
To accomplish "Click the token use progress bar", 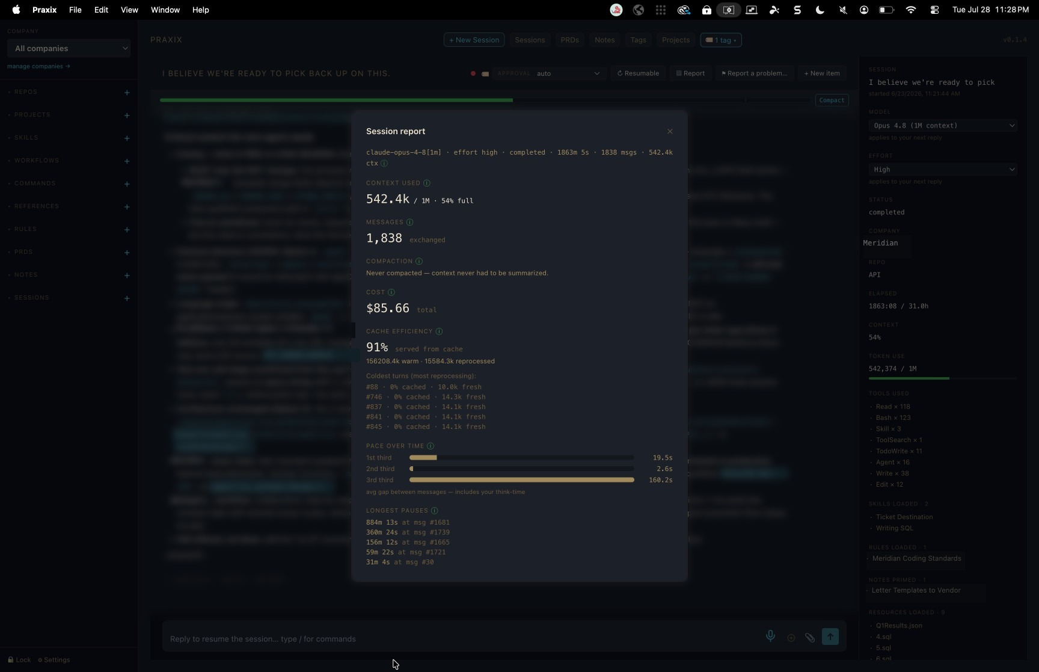I will [x=943, y=378].
